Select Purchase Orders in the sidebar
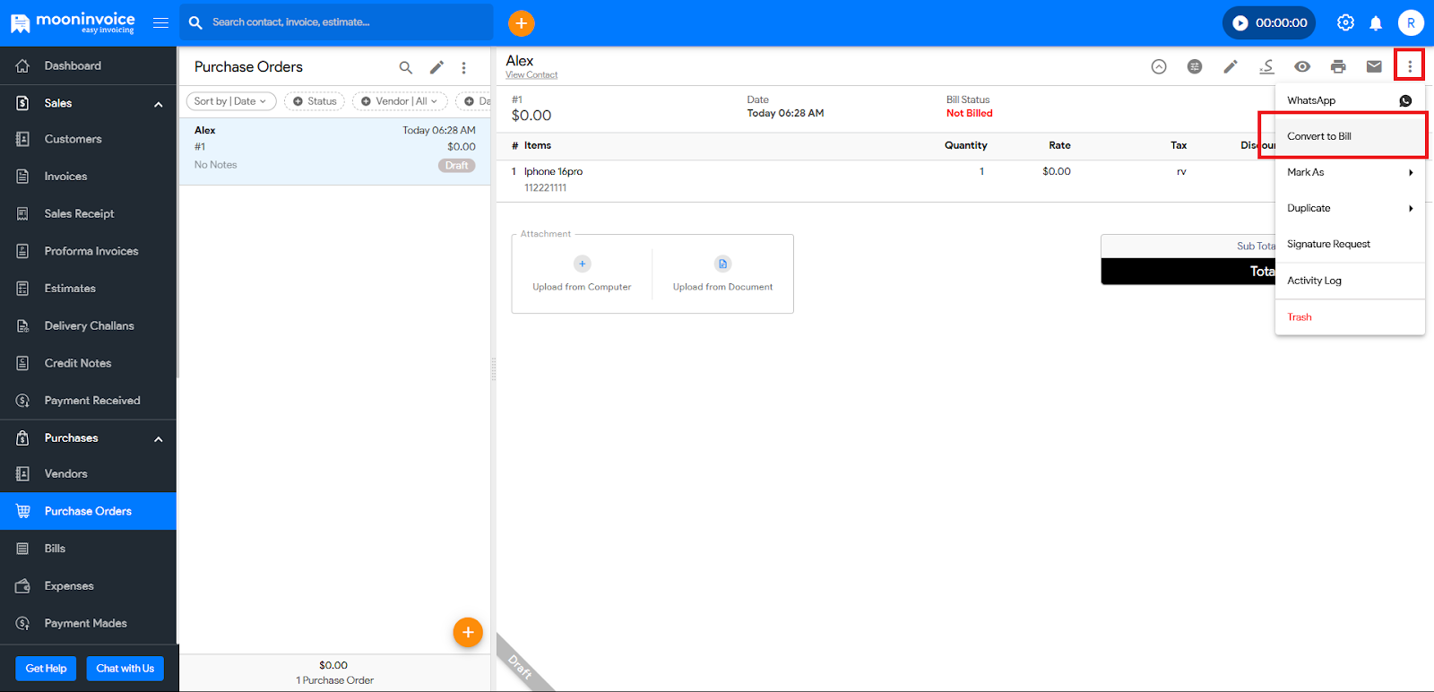The height and width of the screenshot is (692, 1434). click(88, 511)
